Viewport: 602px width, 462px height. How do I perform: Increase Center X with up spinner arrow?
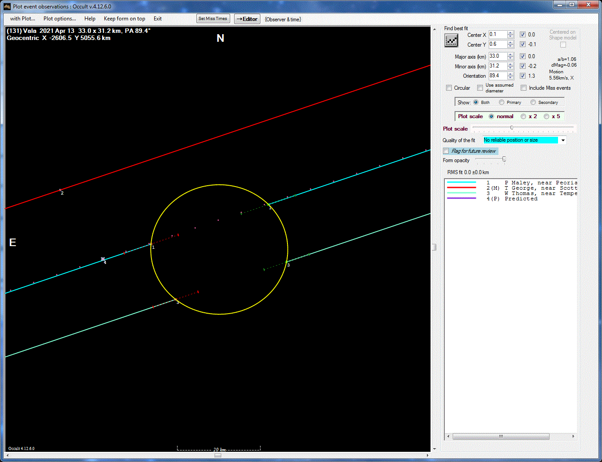[x=510, y=33]
